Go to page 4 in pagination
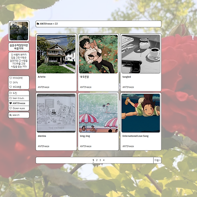This screenshot has width=197, height=197. 103,160
